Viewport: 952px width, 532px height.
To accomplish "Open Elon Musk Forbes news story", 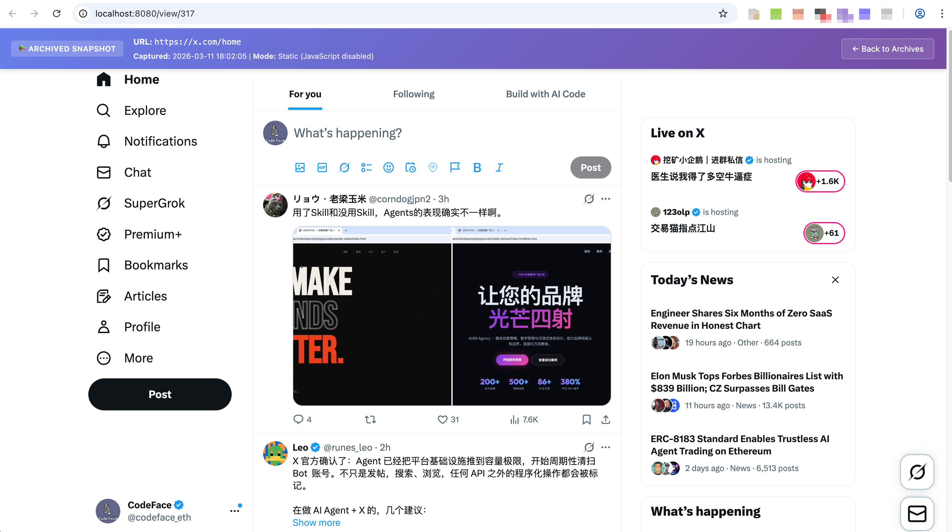I will (746, 382).
